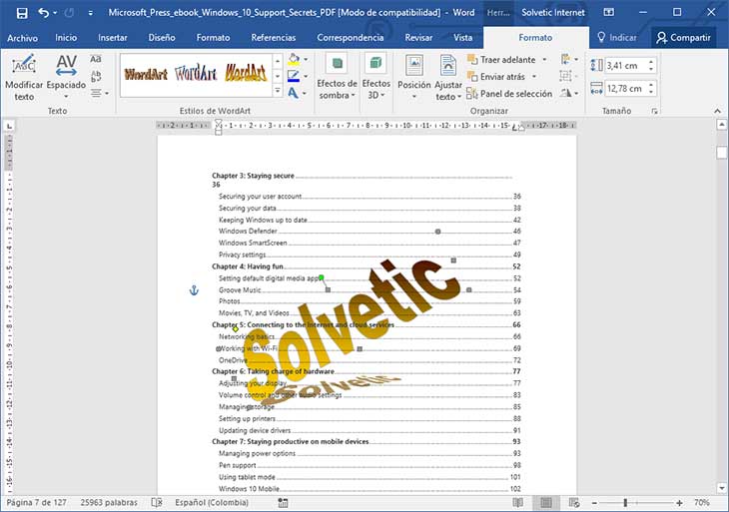Open Customize Quick Access Toolbar dropdown
The image size is (729, 512).
90,13
